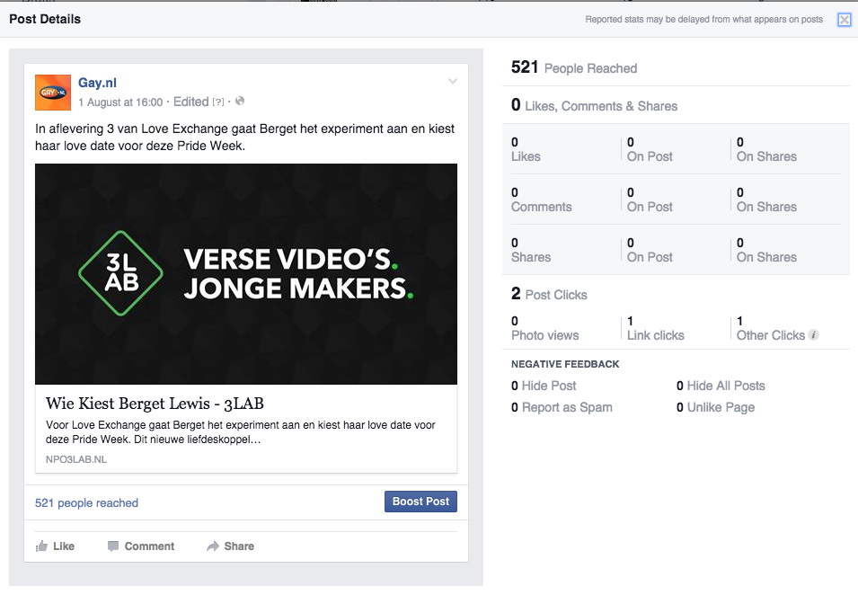Viewport: 858px width, 595px height.
Task: View the Edited history link
Action: tap(191, 102)
